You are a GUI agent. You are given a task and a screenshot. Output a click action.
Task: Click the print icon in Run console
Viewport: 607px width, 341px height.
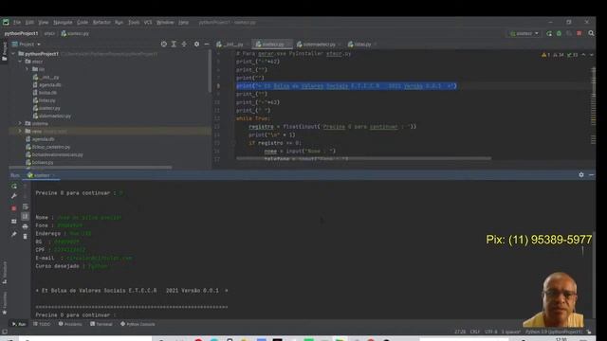26,226
